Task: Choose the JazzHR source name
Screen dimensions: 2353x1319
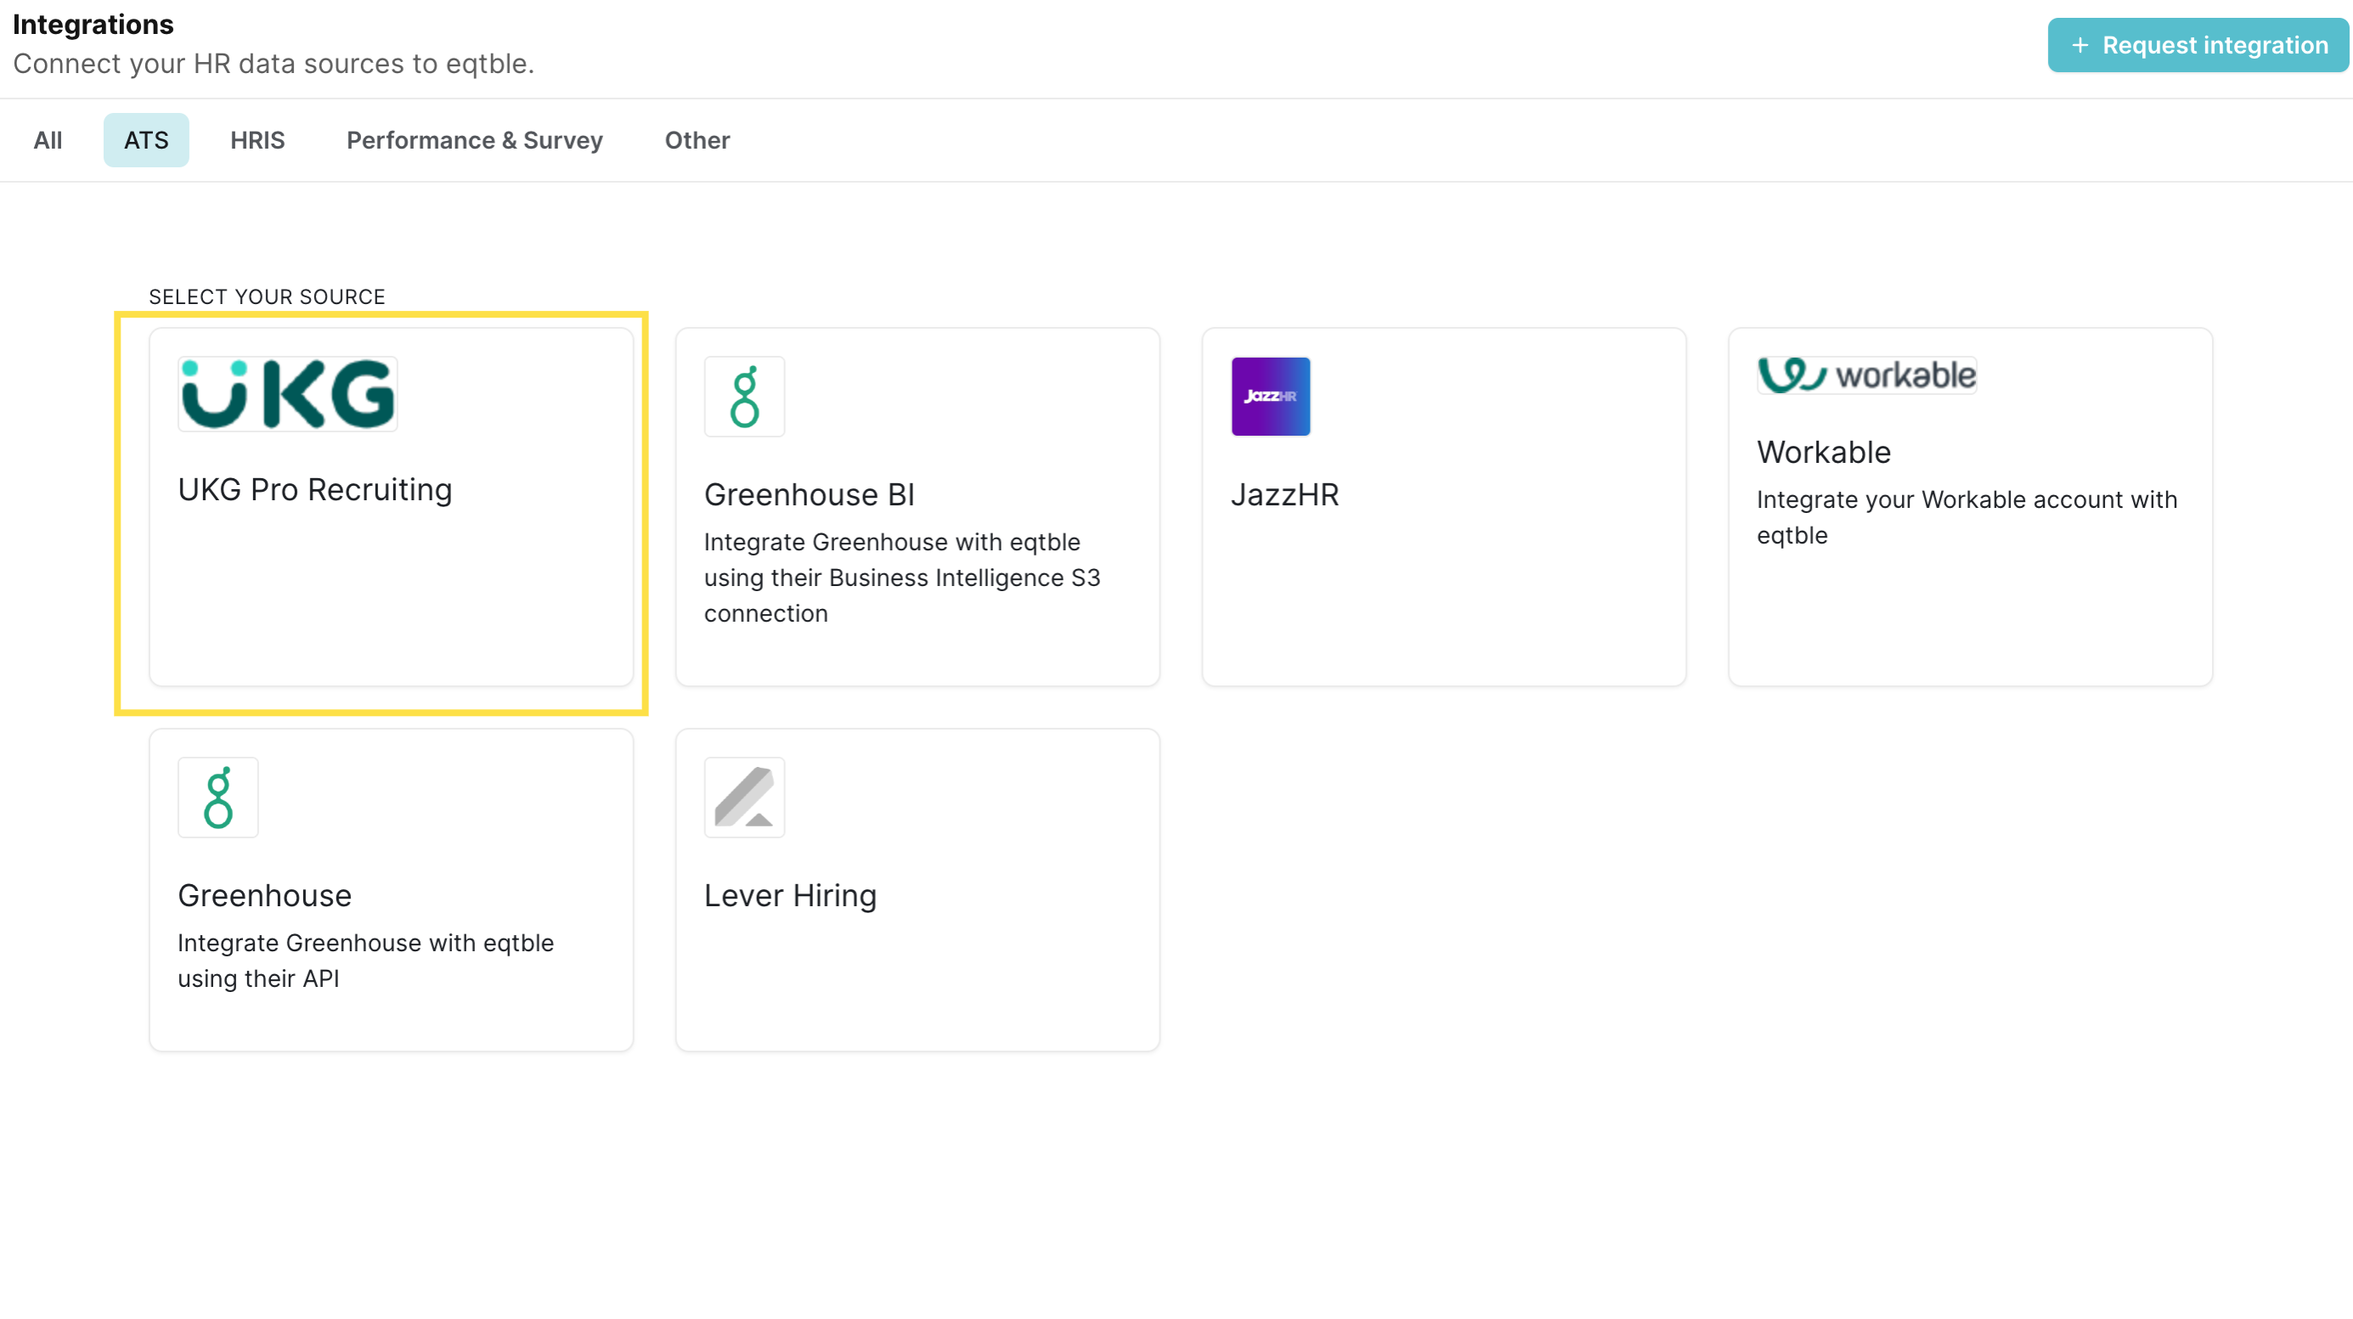Action: 1284,494
